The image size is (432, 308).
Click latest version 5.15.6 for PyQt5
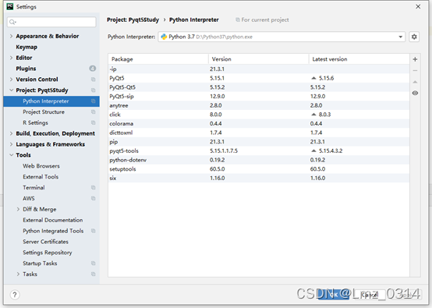coord(326,78)
